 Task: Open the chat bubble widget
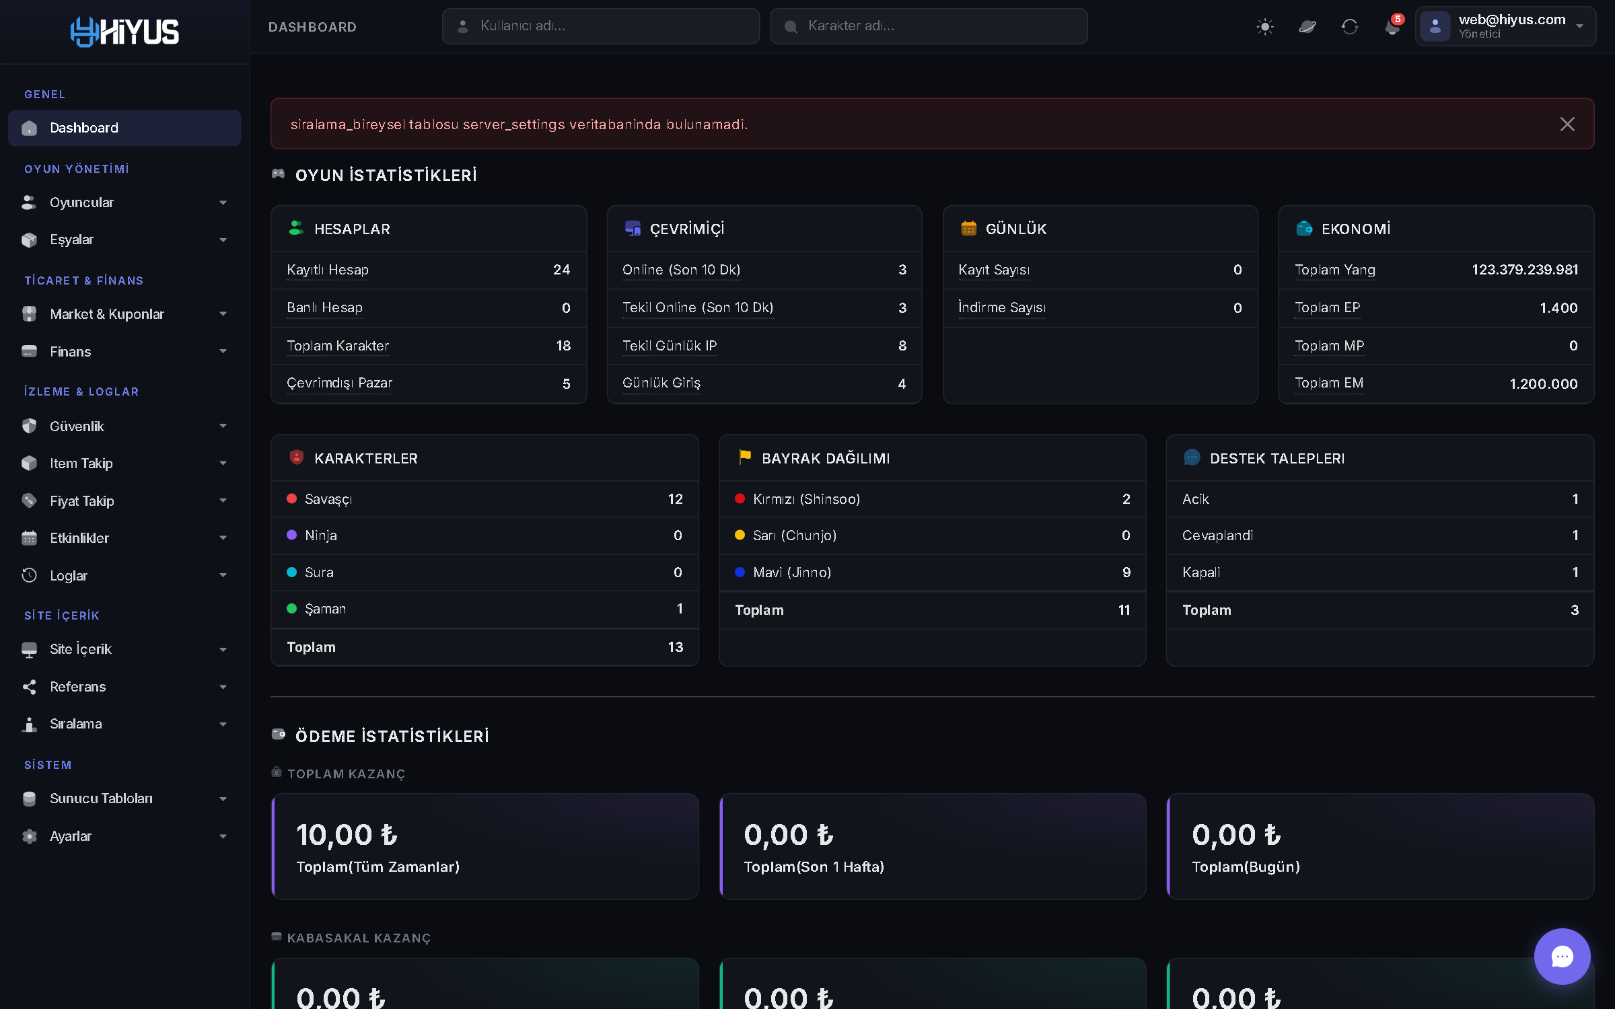click(x=1562, y=956)
